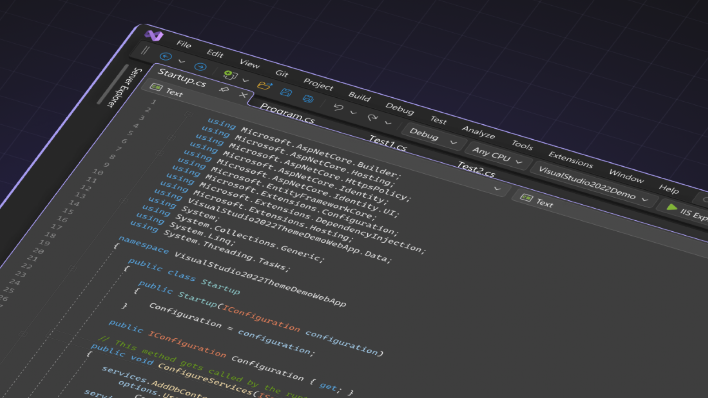Click the Undo arrow icon
Image resolution: width=708 pixels, height=398 pixels.
(339, 107)
